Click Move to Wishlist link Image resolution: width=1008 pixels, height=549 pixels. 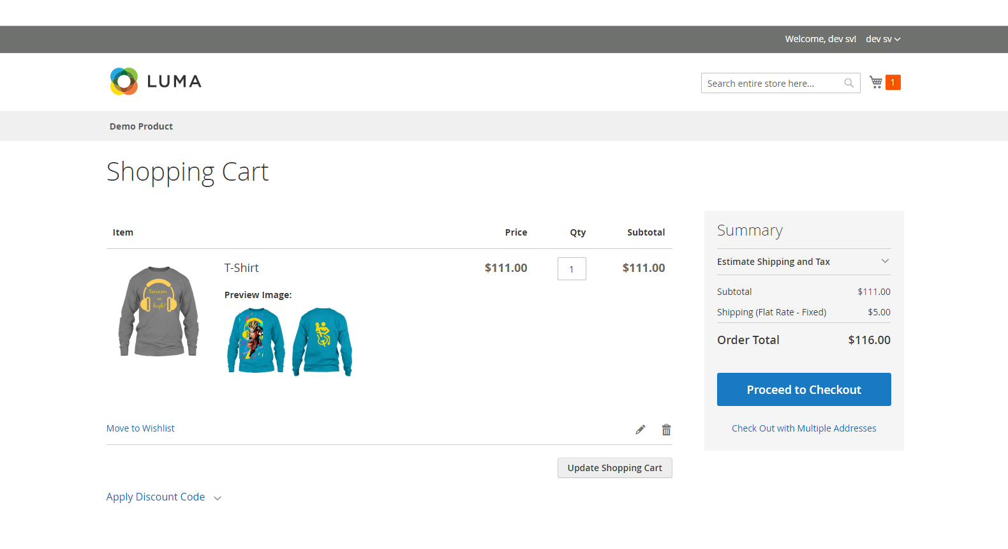point(140,428)
